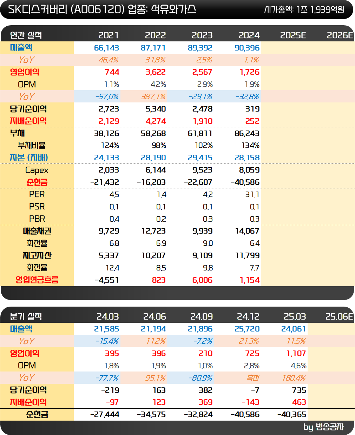The image size is (355, 435).
Task: Click the 2024 net cash -40,586 annual
Action: coord(245,182)
